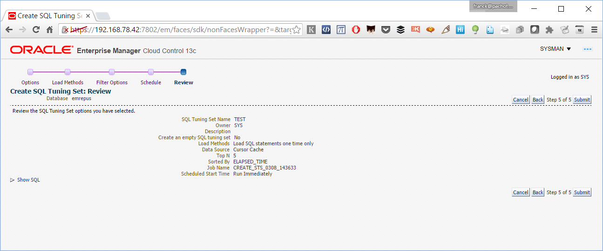Click the bottom Cancel button

point(521,192)
